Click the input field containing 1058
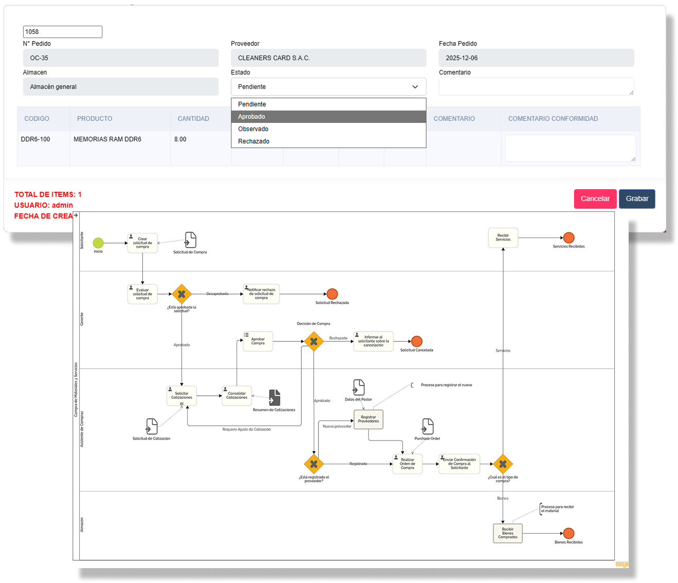This screenshot has width=678, height=583. click(x=63, y=32)
